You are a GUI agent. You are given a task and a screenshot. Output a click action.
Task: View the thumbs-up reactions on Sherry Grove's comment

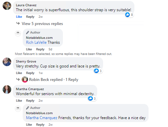pos(98,71)
